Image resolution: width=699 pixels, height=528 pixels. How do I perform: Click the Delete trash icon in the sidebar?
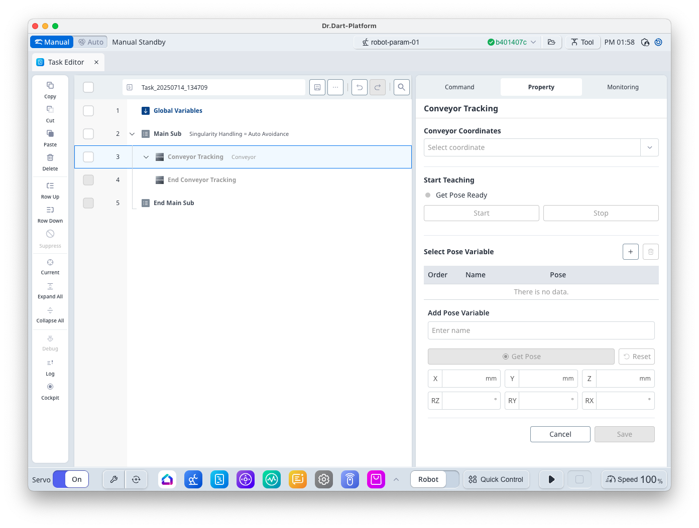click(x=50, y=158)
